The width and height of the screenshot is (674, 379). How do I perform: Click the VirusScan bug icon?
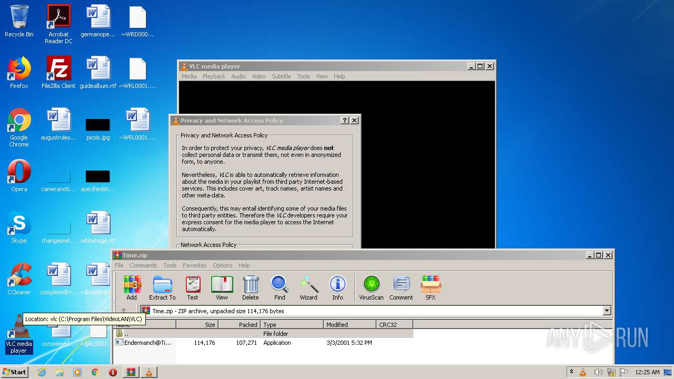coord(371,288)
